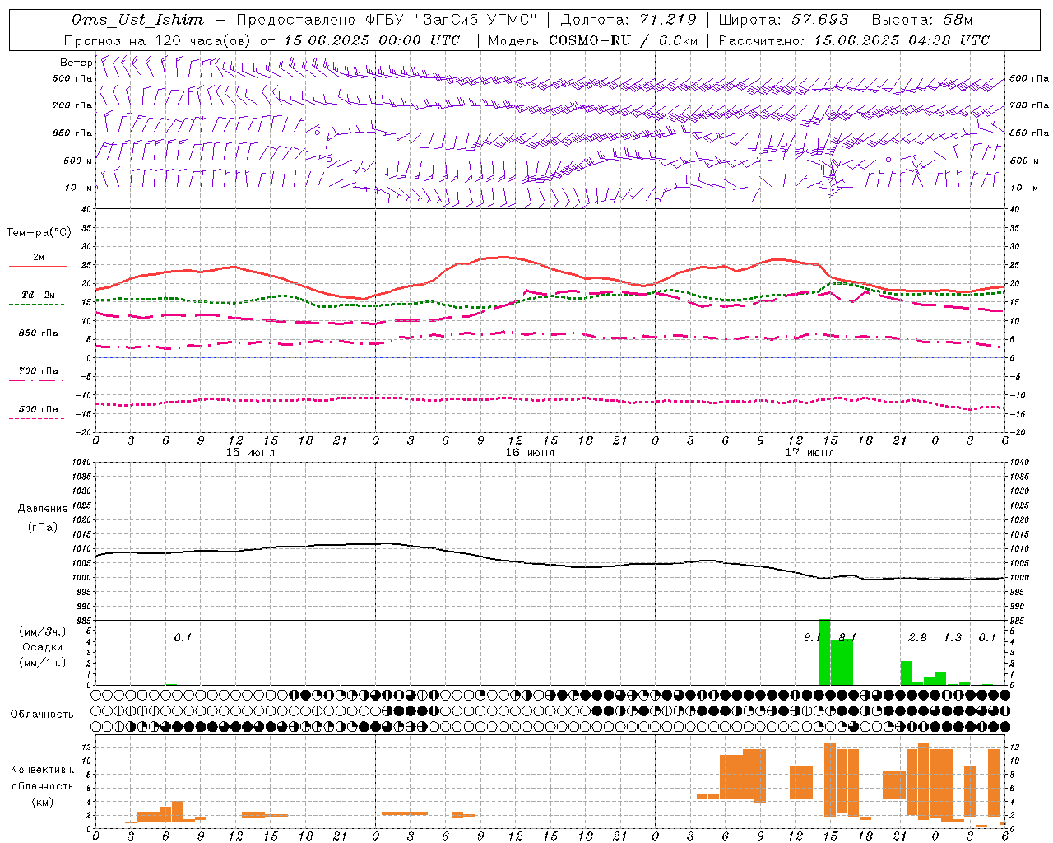Click the Широта: 57.693 value
Viewport: 1053px width, 843px height.
(x=783, y=20)
